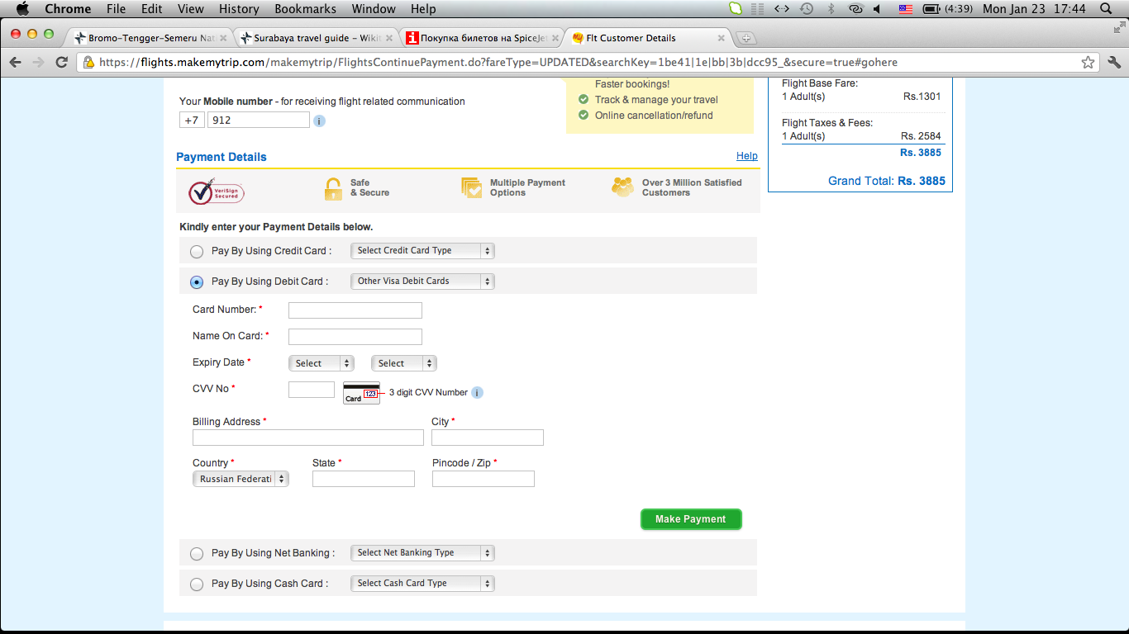Image resolution: width=1129 pixels, height=634 pixels.
Task: Click the Card Number field
Action: [x=355, y=310]
